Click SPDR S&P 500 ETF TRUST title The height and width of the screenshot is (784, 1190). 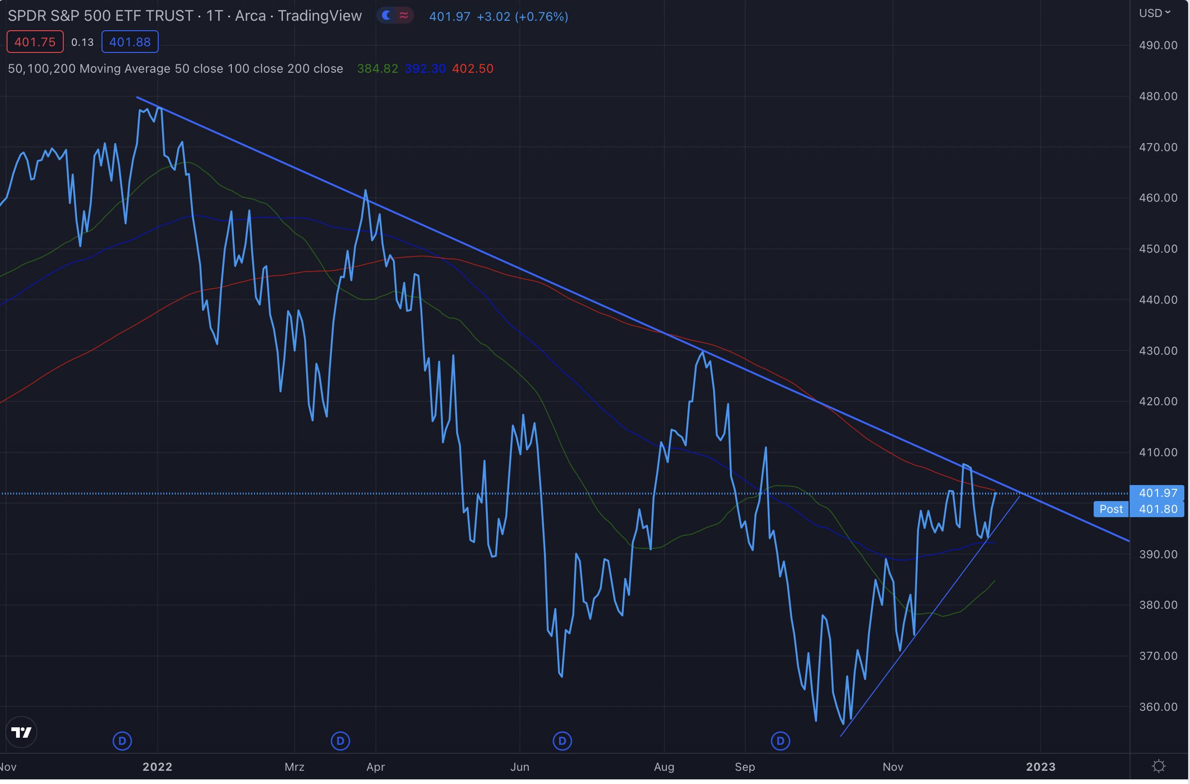pos(100,16)
